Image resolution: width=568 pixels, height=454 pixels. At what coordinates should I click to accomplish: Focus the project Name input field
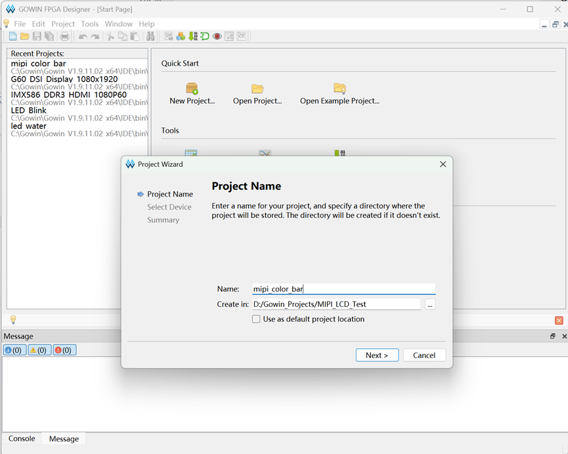tap(344, 289)
